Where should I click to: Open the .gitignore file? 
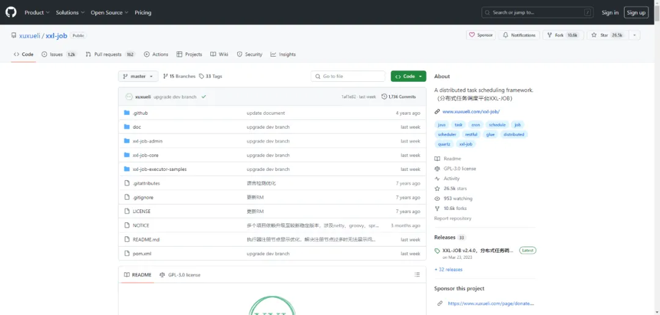[143, 197]
